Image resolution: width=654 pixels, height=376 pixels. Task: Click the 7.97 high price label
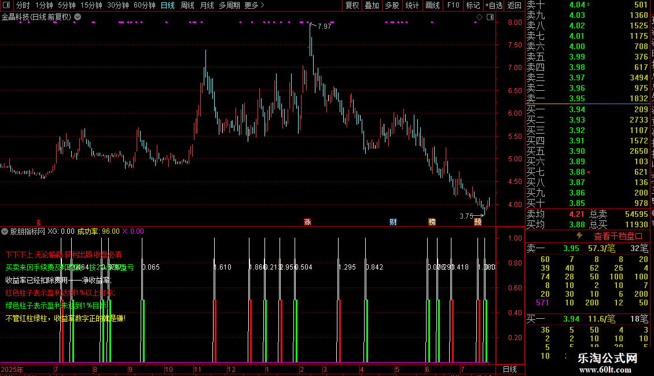(x=324, y=27)
